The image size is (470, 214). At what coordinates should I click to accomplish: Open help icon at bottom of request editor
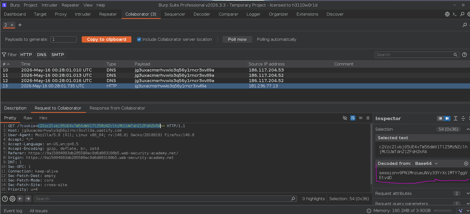point(5,199)
